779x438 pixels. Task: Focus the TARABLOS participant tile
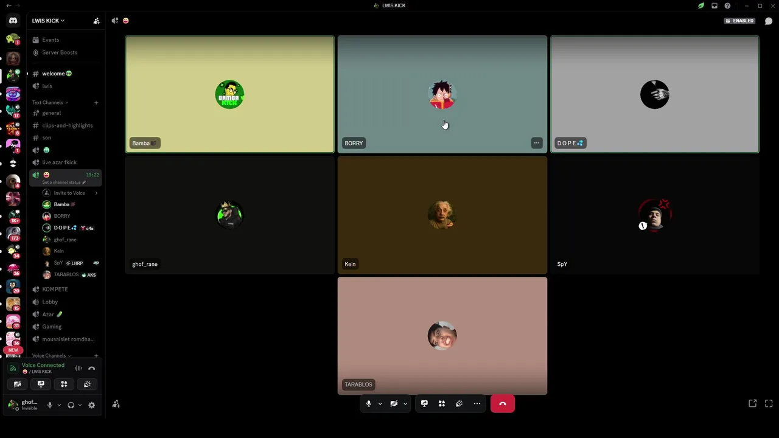[442, 336]
